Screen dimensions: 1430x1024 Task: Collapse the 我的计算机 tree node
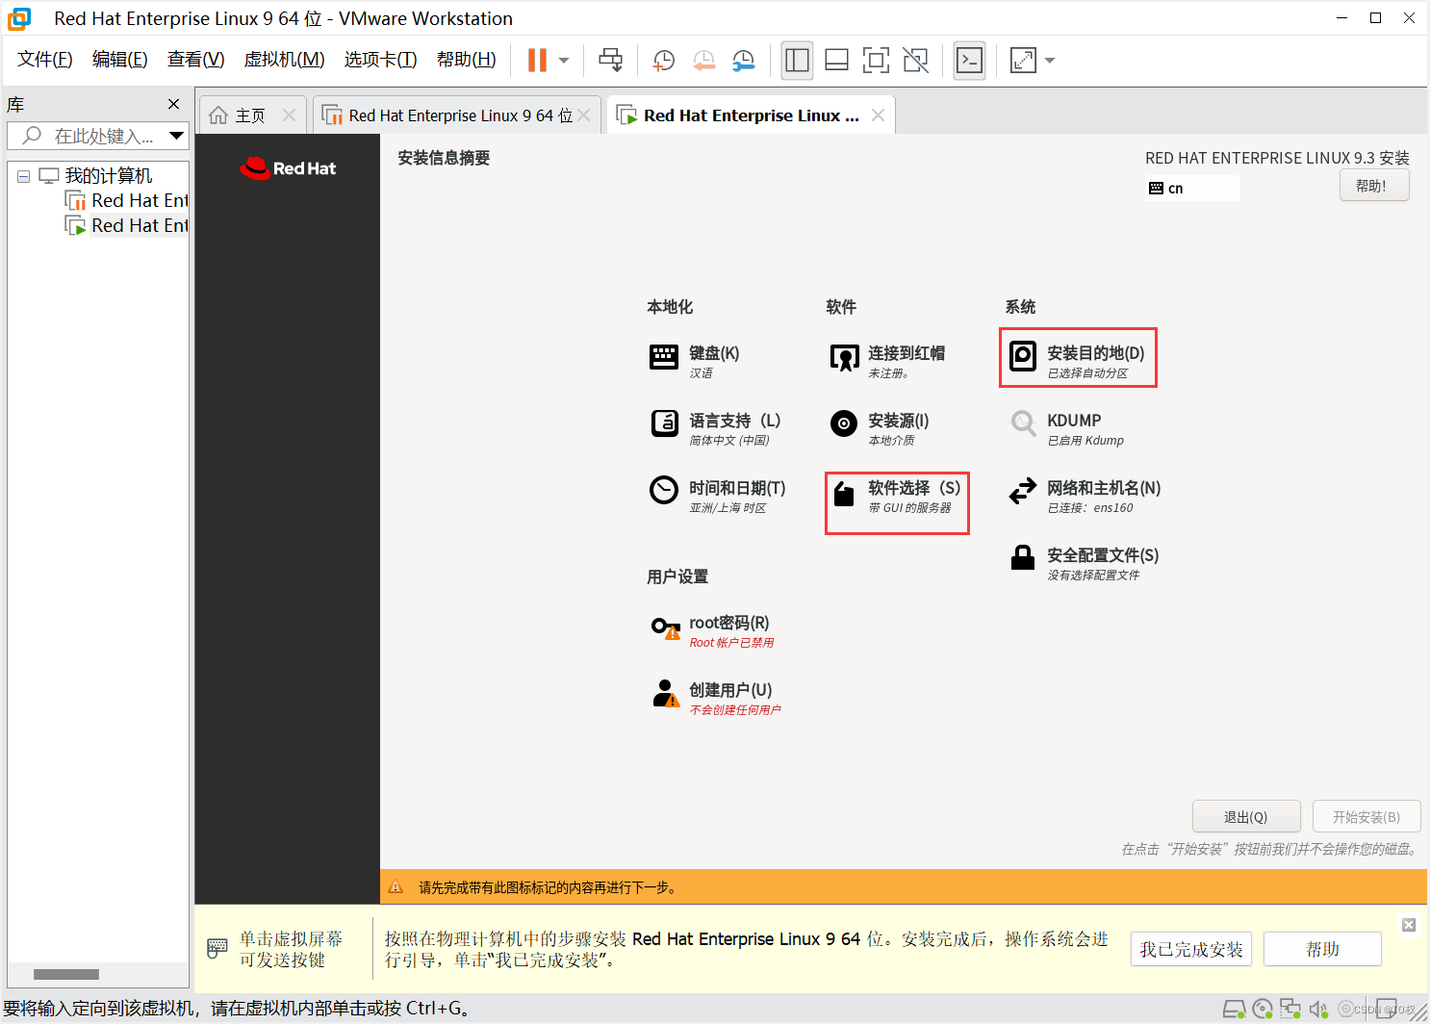23,175
